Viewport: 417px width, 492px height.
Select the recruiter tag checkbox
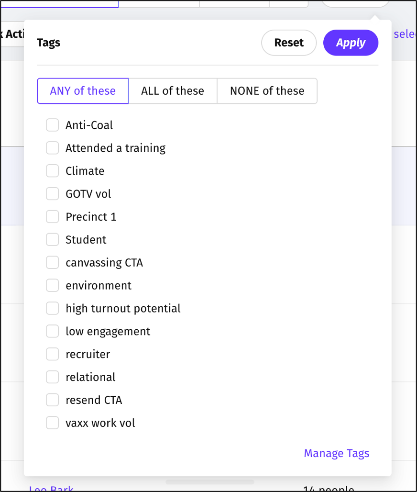52,354
